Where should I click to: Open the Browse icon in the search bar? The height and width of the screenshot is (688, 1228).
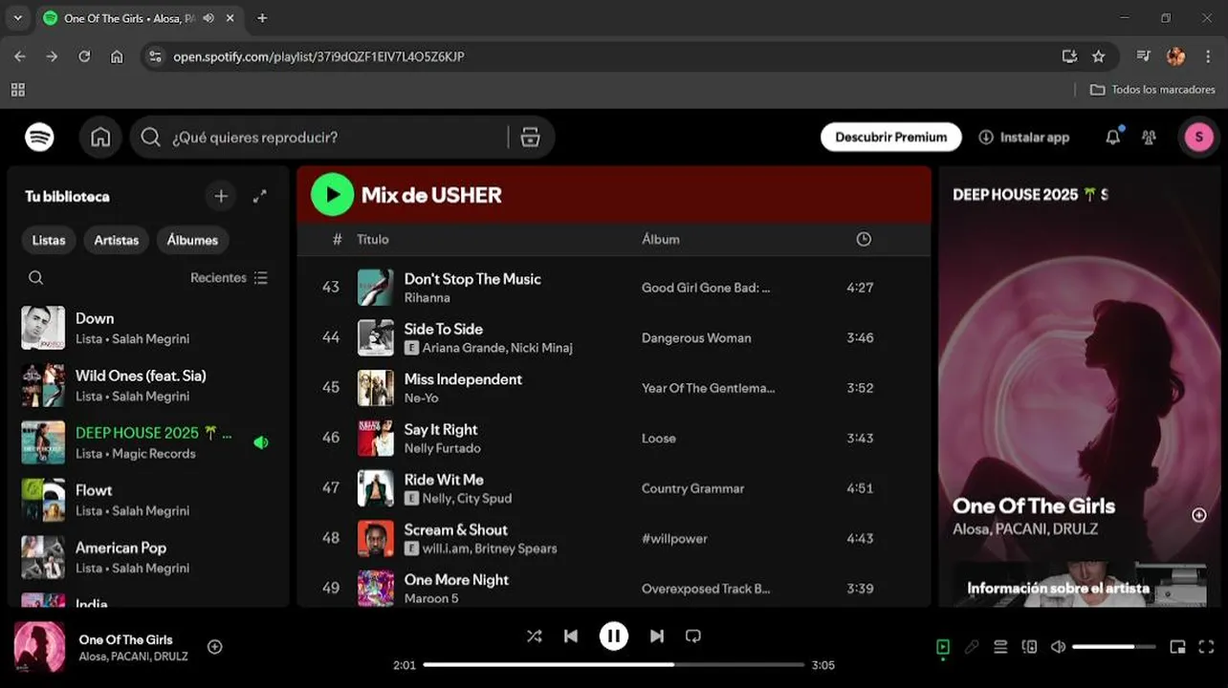530,137
